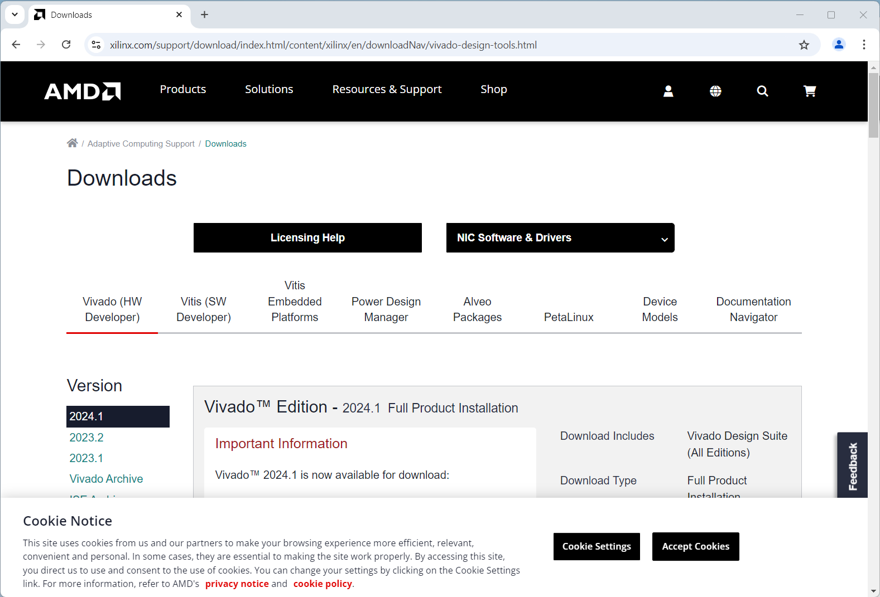Open the Feedback side tab

[852, 466]
